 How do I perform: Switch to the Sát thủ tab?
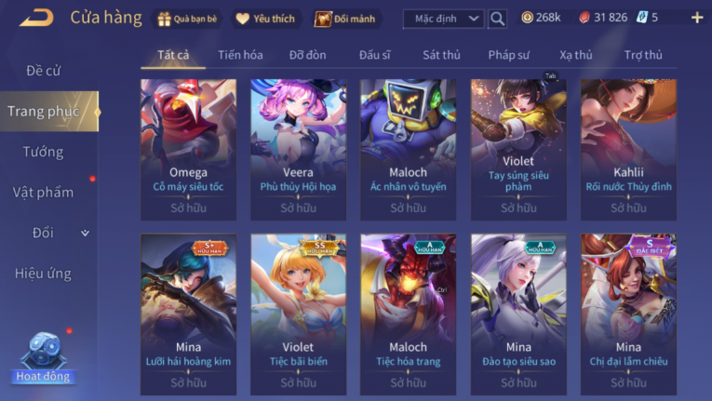point(441,55)
